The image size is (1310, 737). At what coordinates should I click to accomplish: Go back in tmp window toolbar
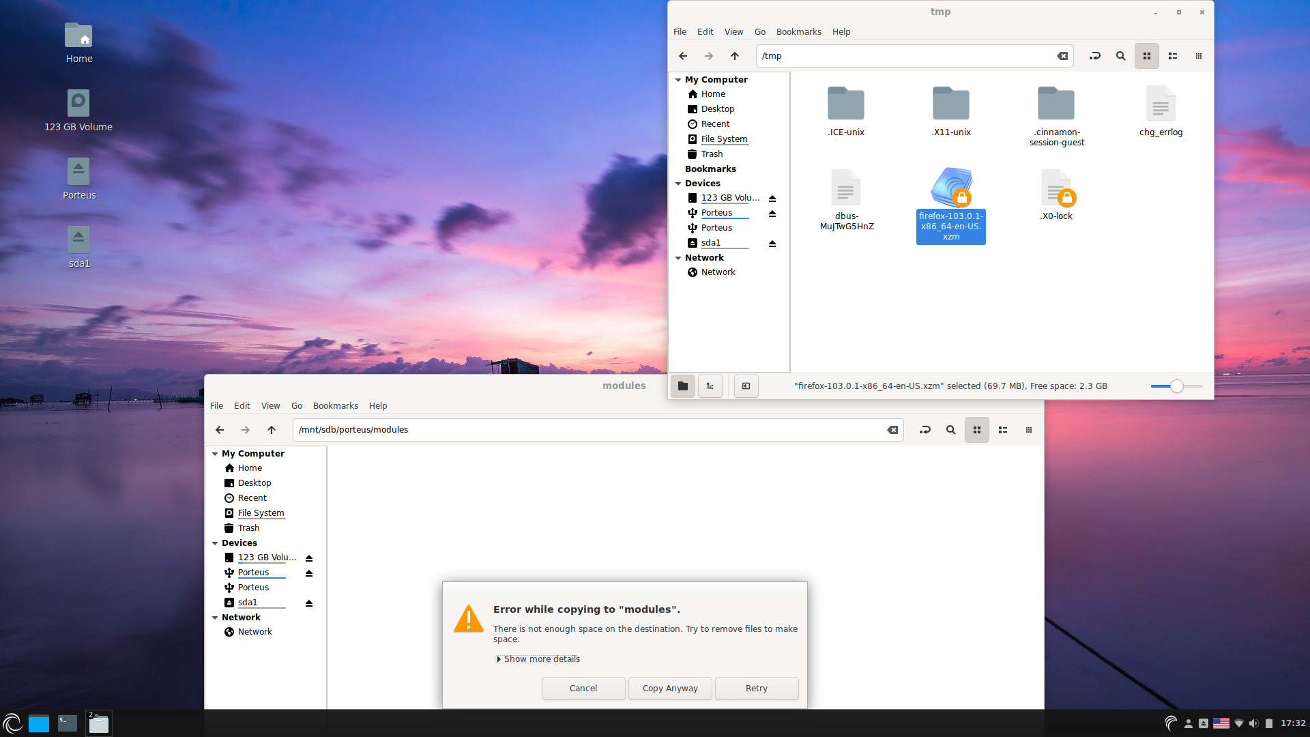click(683, 56)
